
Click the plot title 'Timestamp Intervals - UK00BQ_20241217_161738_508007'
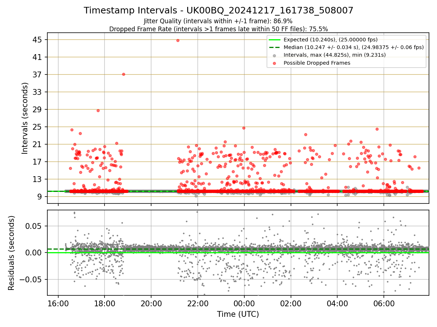click(x=219, y=11)
